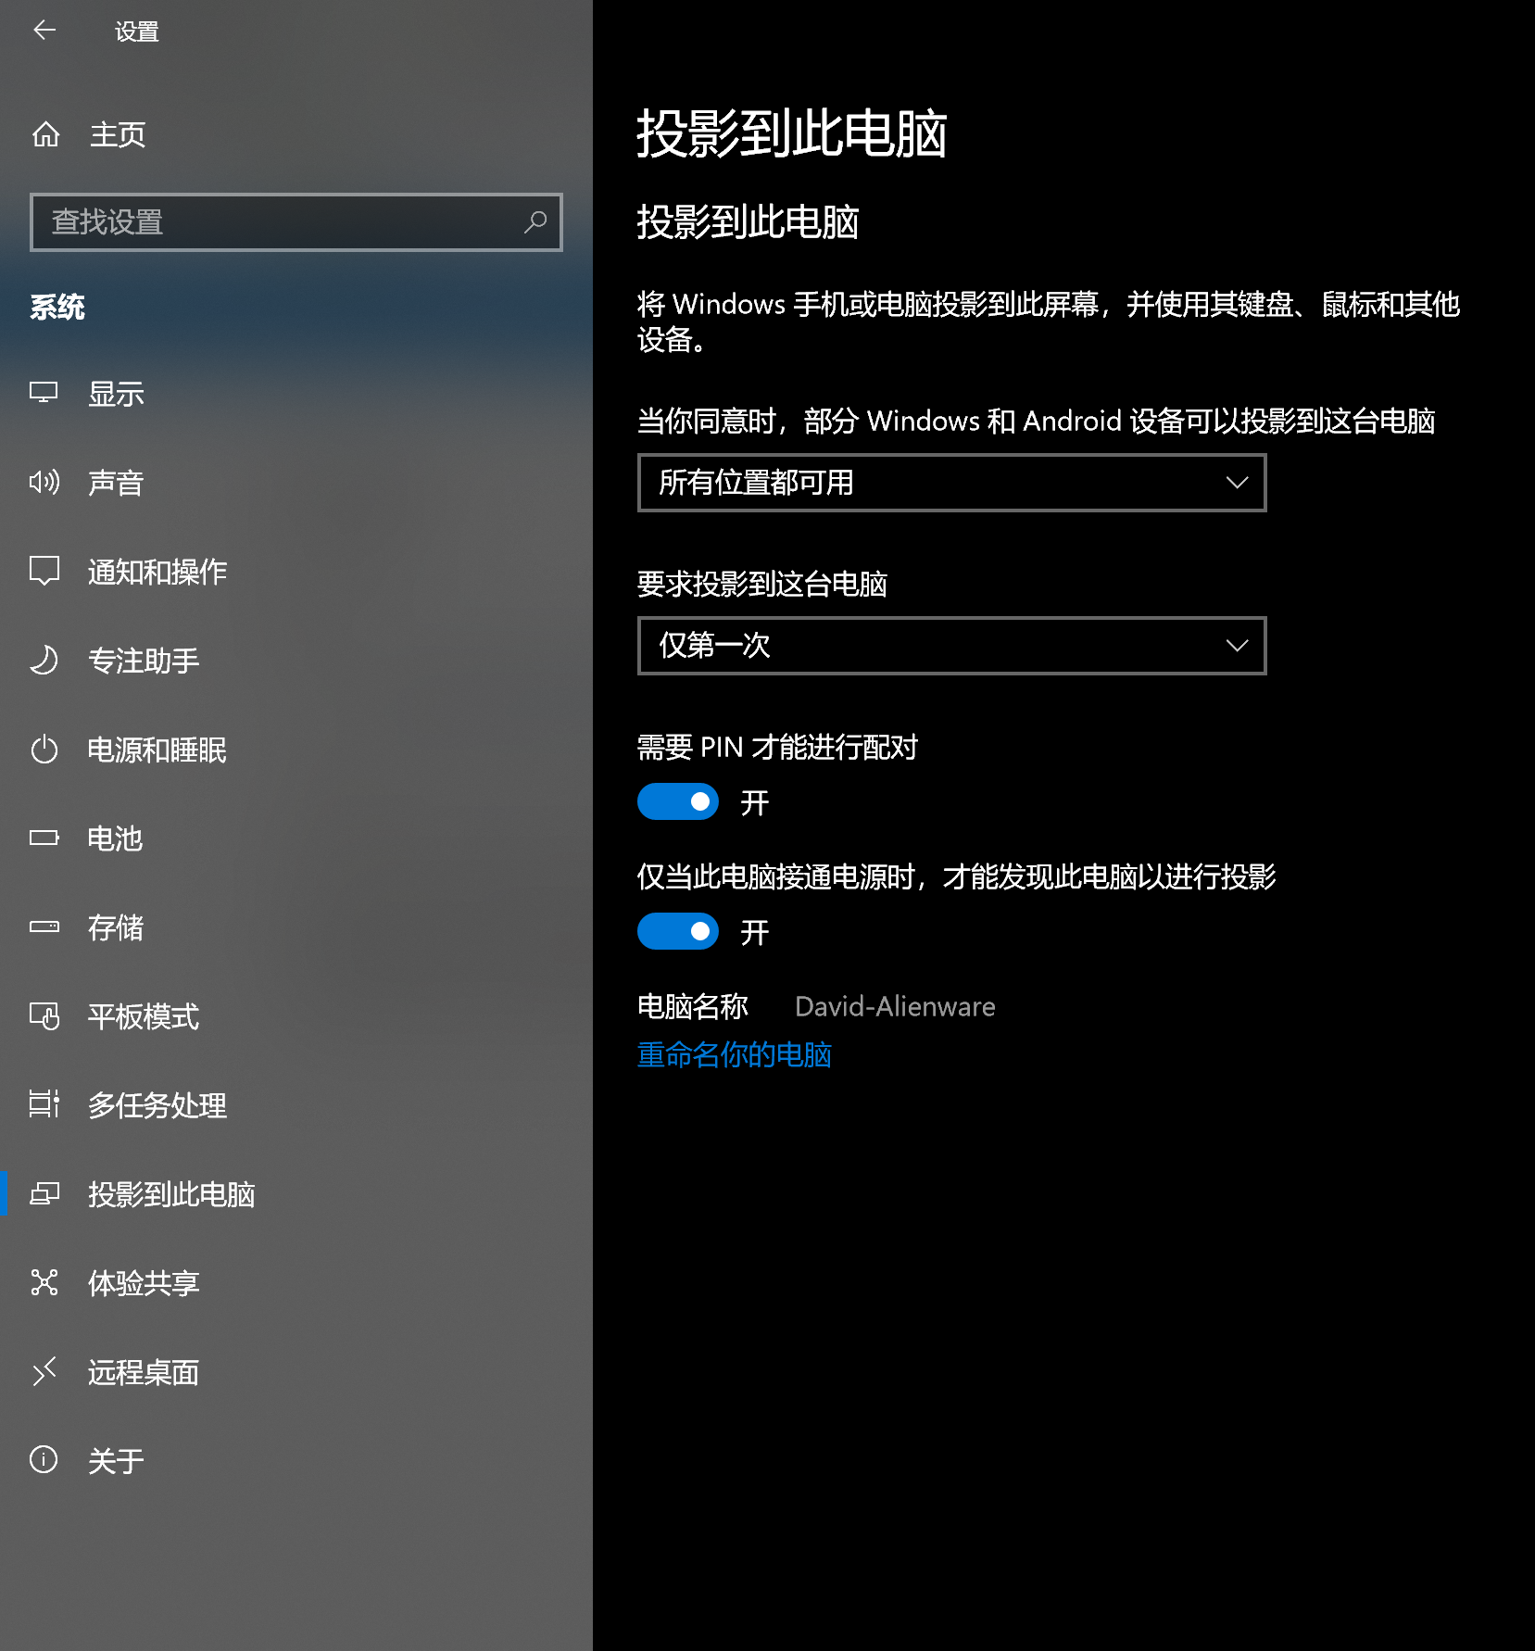Click the 重命名你的电脑 link
Image resolution: width=1535 pixels, height=1651 pixels.
(734, 1054)
